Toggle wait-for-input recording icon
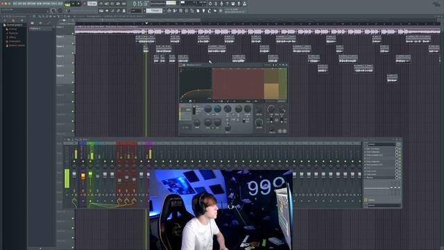The image size is (444, 250). click(107, 3)
